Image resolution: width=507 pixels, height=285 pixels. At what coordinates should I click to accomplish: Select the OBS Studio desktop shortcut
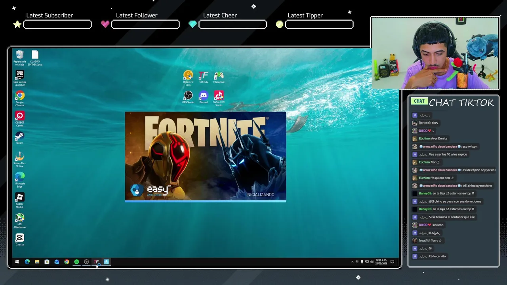click(x=188, y=97)
